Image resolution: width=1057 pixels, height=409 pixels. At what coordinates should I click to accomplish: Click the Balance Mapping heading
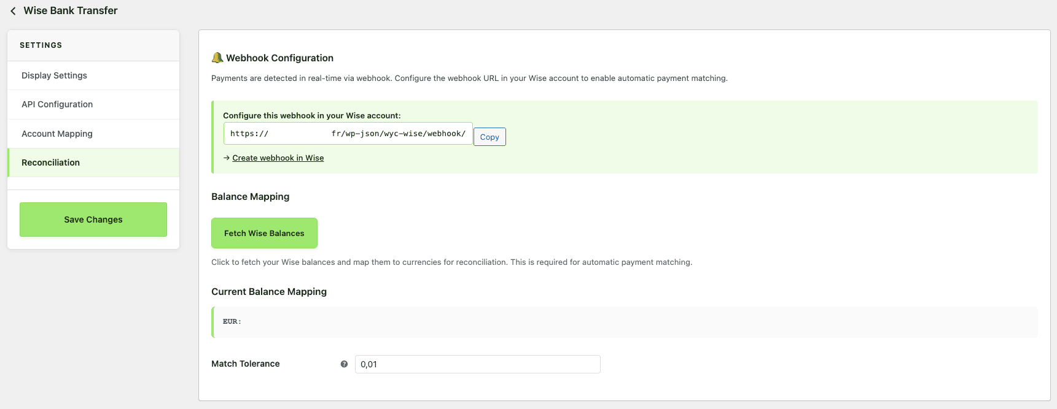click(250, 197)
